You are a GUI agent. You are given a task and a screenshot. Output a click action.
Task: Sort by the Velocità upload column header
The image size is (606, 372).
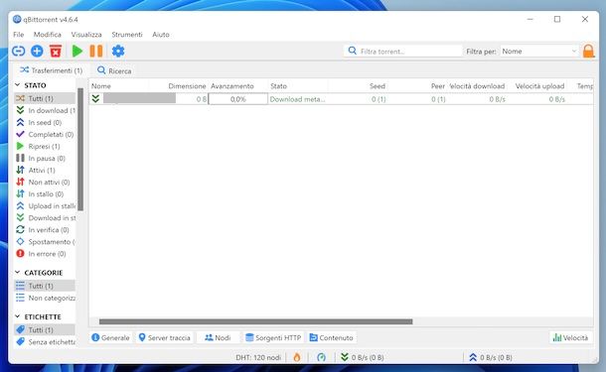click(x=539, y=86)
